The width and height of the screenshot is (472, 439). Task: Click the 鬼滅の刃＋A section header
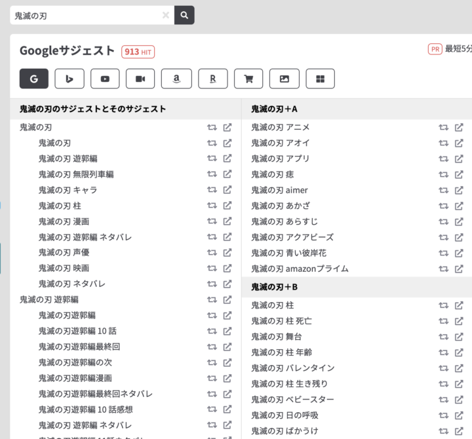pyautogui.click(x=275, y=109)
